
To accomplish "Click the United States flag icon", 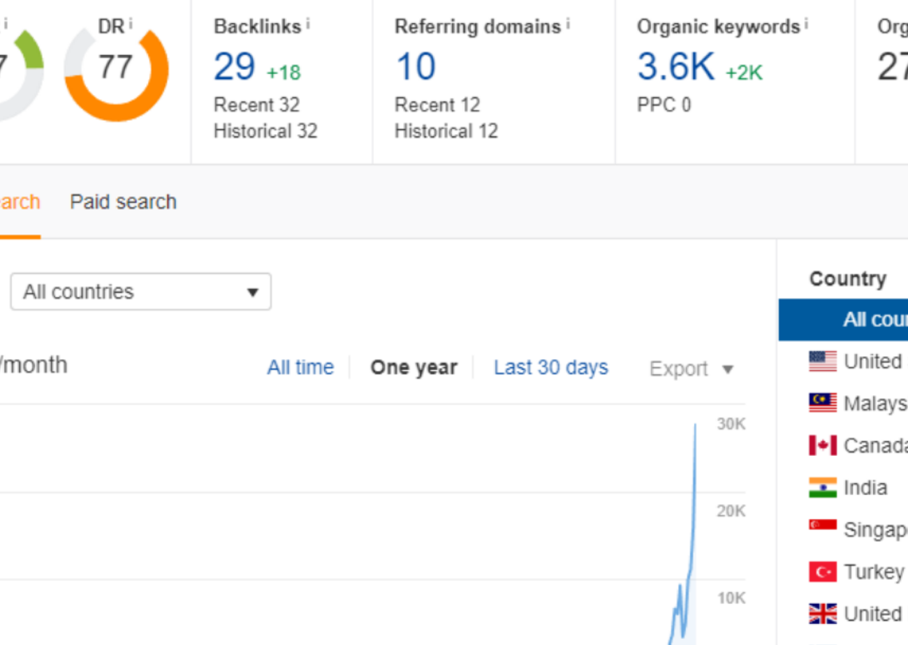I will point(823,362).
